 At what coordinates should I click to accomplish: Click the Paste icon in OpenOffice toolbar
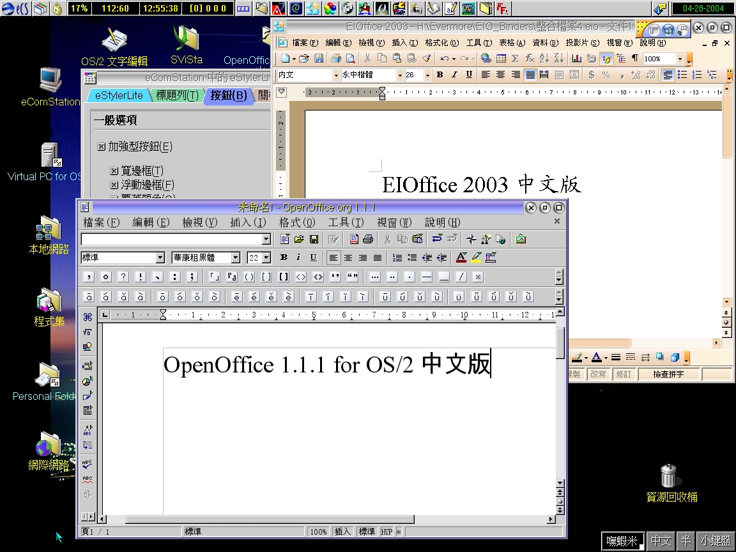(x=417, y=240)
